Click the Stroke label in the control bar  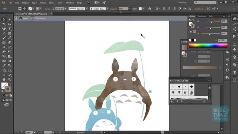coord(48,9)
